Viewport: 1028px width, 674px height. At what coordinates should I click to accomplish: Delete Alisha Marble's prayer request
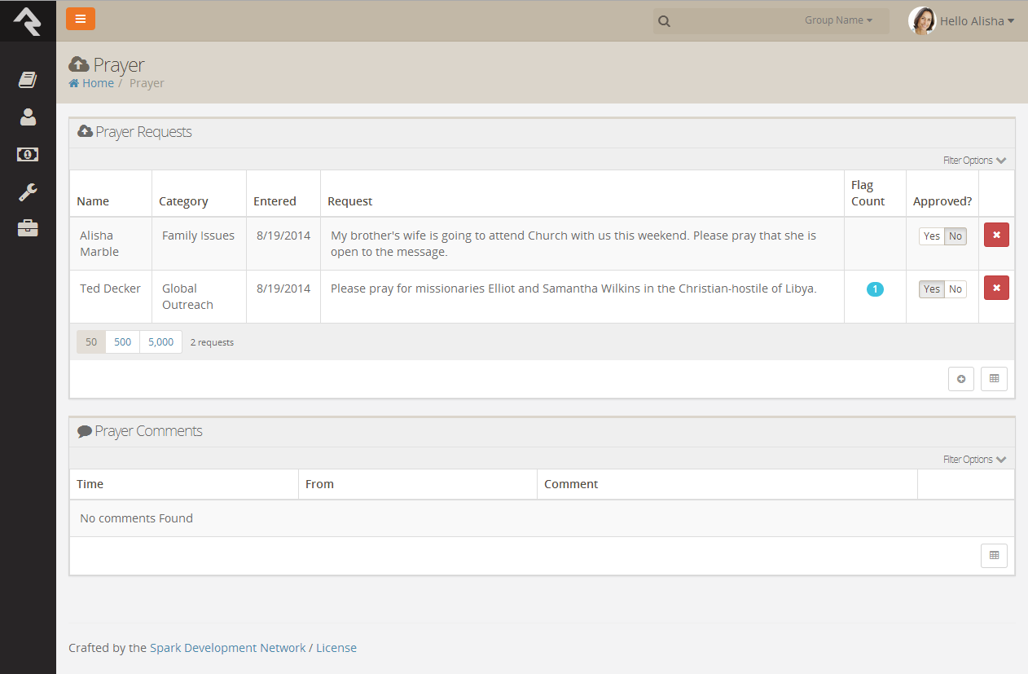(x=996, y=235)
